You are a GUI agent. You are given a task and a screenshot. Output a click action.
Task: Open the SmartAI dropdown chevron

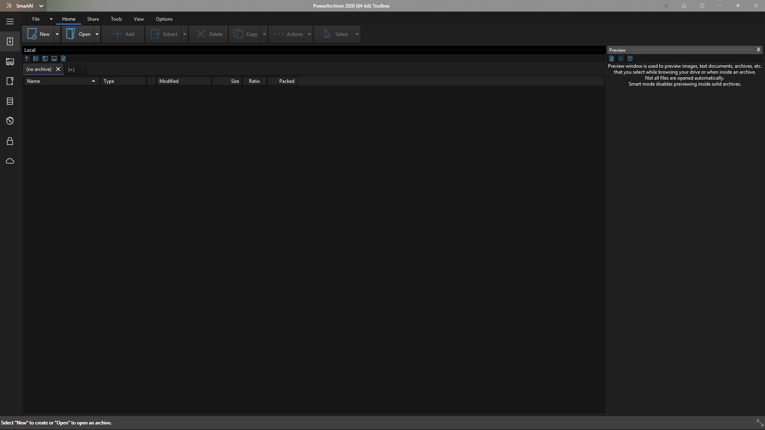click(41, 6)
